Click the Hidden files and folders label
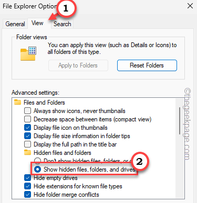 pos(63,153)
